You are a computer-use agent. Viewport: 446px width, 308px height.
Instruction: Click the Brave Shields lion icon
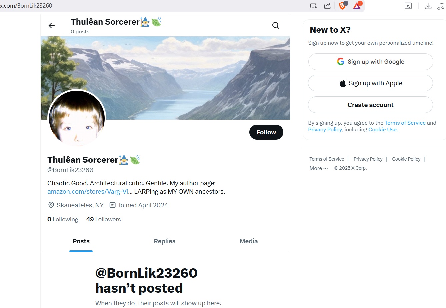point(343,5)
